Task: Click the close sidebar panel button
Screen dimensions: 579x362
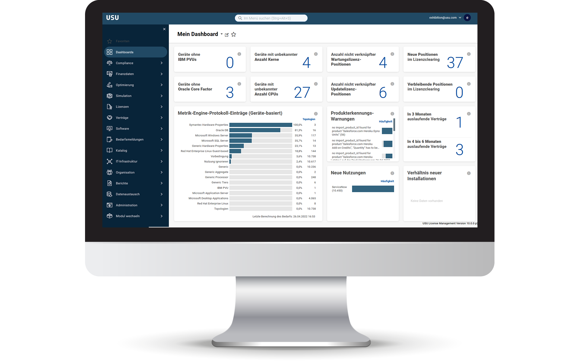Action: (x=164, y=29)
